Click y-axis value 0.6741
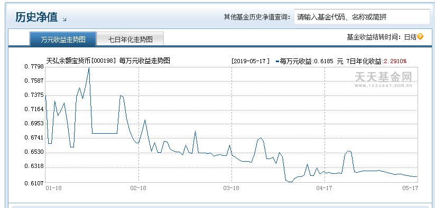The image size is (435, 208). click(34, 137)
